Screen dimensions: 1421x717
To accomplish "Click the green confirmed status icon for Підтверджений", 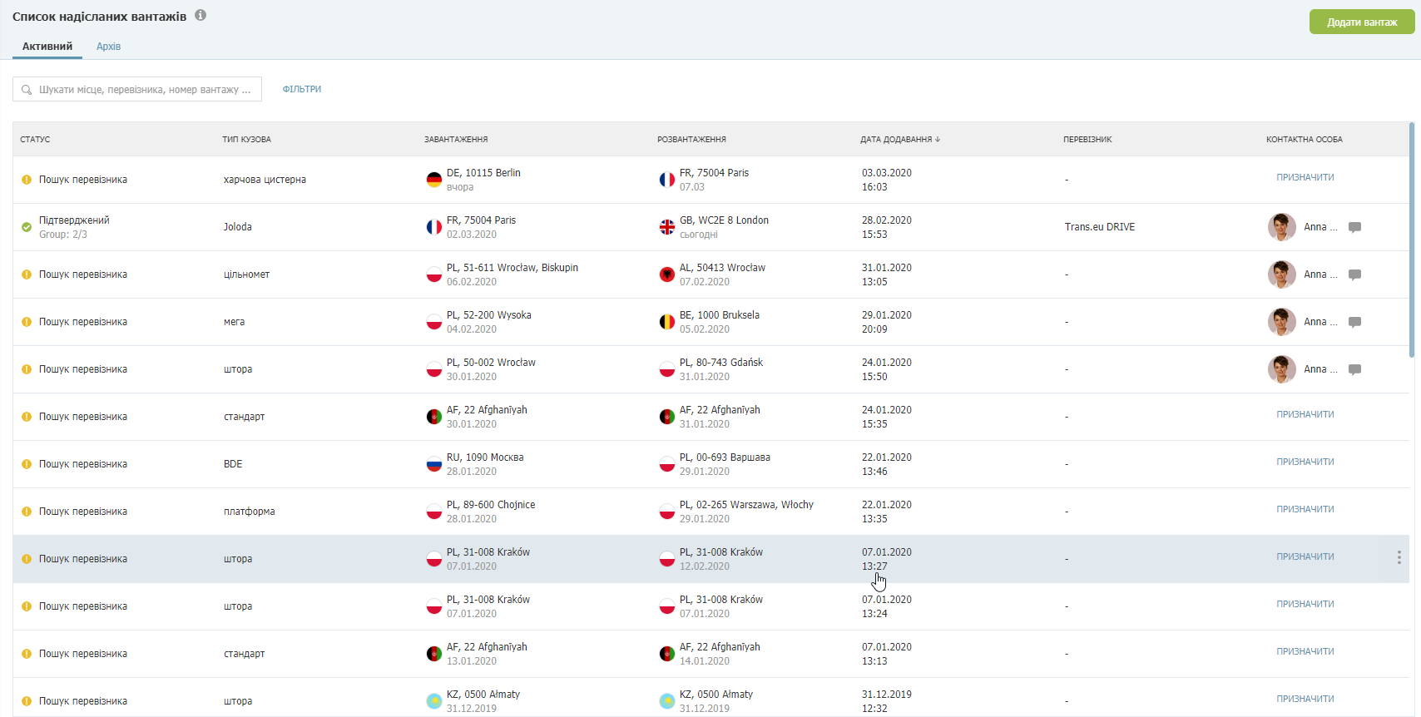I will (27, 227).
